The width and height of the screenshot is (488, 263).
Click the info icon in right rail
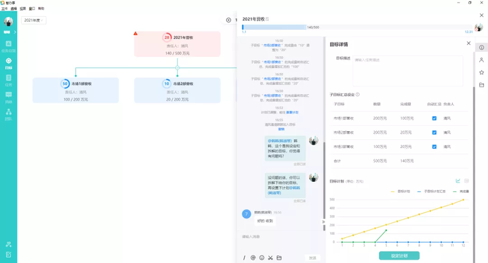(481, 47)
